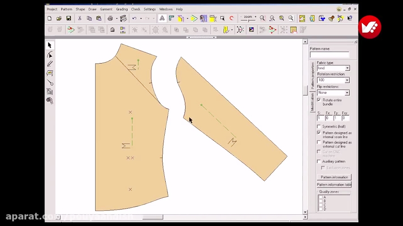
Task: Open the Rotation restriction dropdown
Action: [x=347, y=80]
